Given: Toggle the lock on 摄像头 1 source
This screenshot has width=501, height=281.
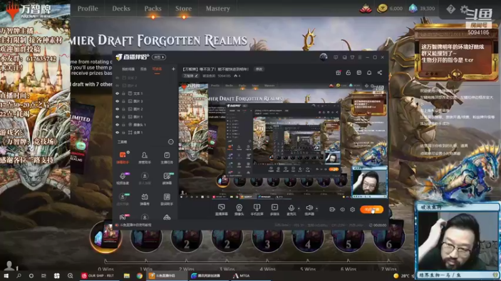Looking at the screenshot, I should [123, 124].
